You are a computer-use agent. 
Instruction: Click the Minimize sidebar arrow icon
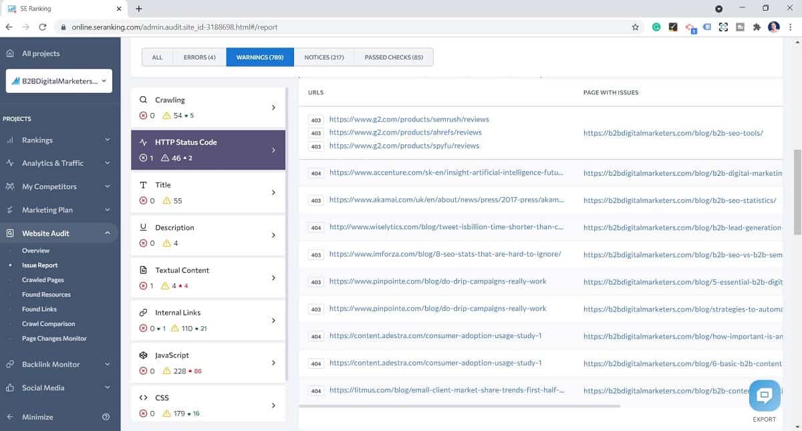10,417
